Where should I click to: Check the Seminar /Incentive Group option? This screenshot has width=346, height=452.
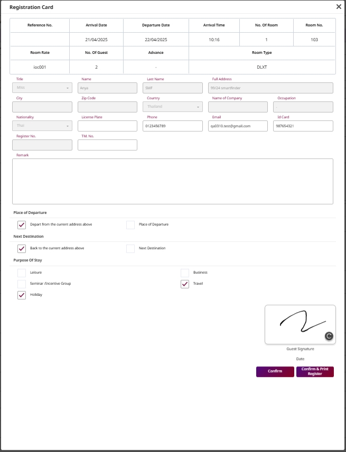tap(22, 284)
